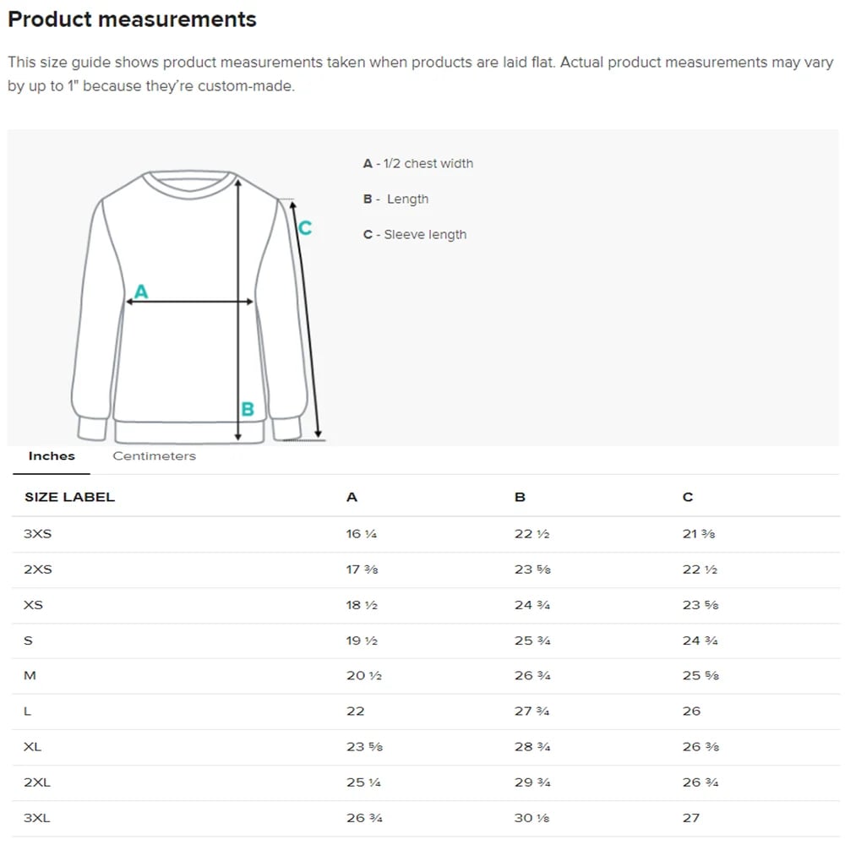Screen dimensions: 845x845
Task: Select the Inches tab
Action: (x=52, y=456)
